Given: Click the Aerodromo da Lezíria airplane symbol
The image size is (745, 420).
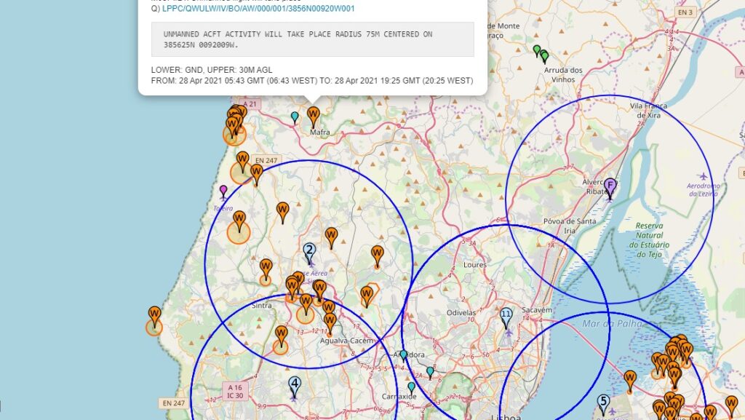Looking at the screenshot, I should click(x=703, y=176).
